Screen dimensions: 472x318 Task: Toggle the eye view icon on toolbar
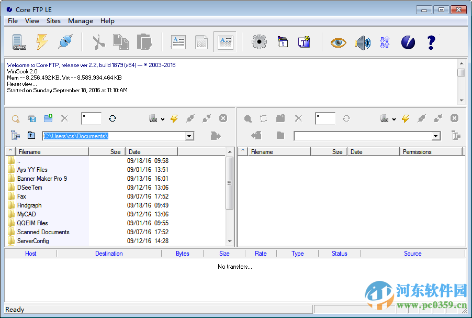click(338, 42)
